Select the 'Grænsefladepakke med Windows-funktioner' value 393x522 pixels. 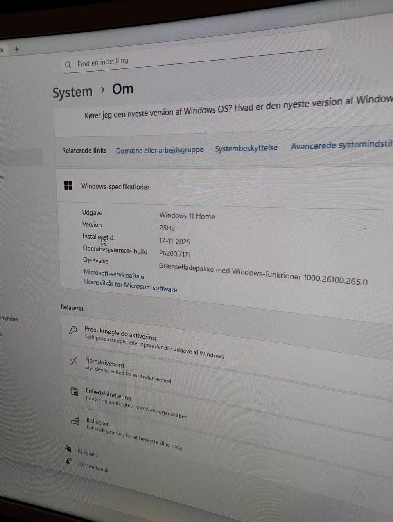tap(263, 273)
